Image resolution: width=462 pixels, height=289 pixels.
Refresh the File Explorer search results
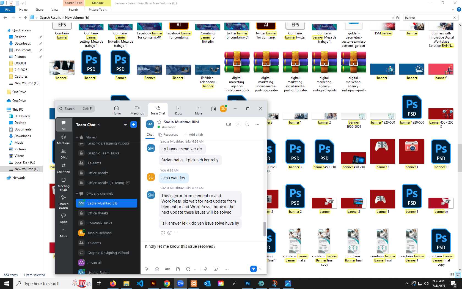(x=397, y=18)
